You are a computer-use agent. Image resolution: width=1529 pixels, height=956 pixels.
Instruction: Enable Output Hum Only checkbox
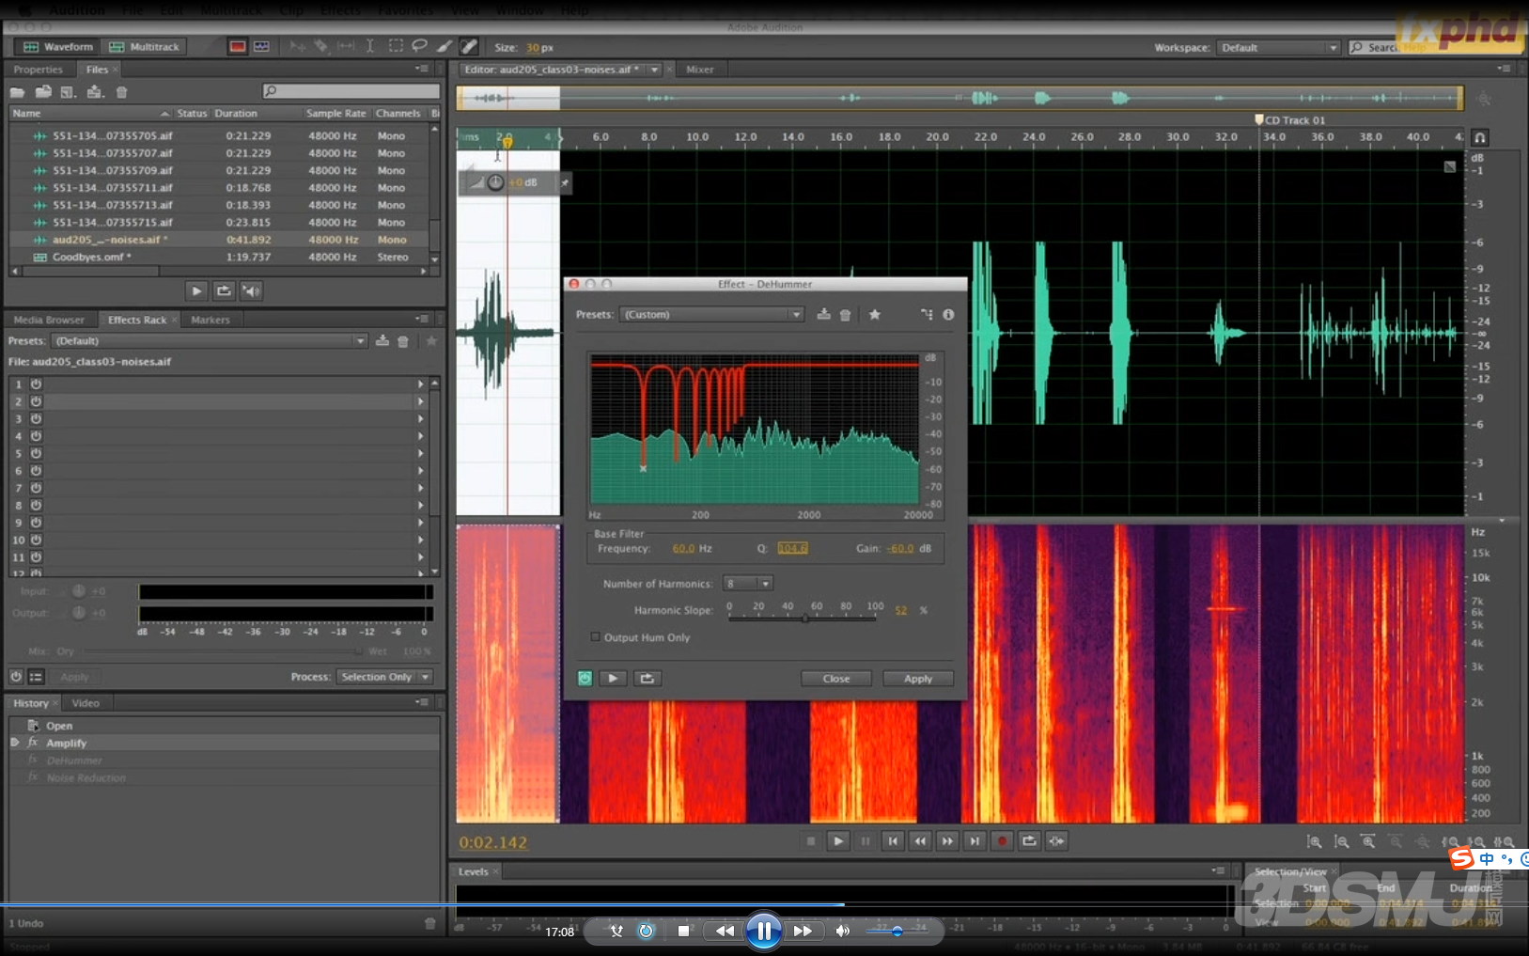pyautogui.click(x=595, y=637)
